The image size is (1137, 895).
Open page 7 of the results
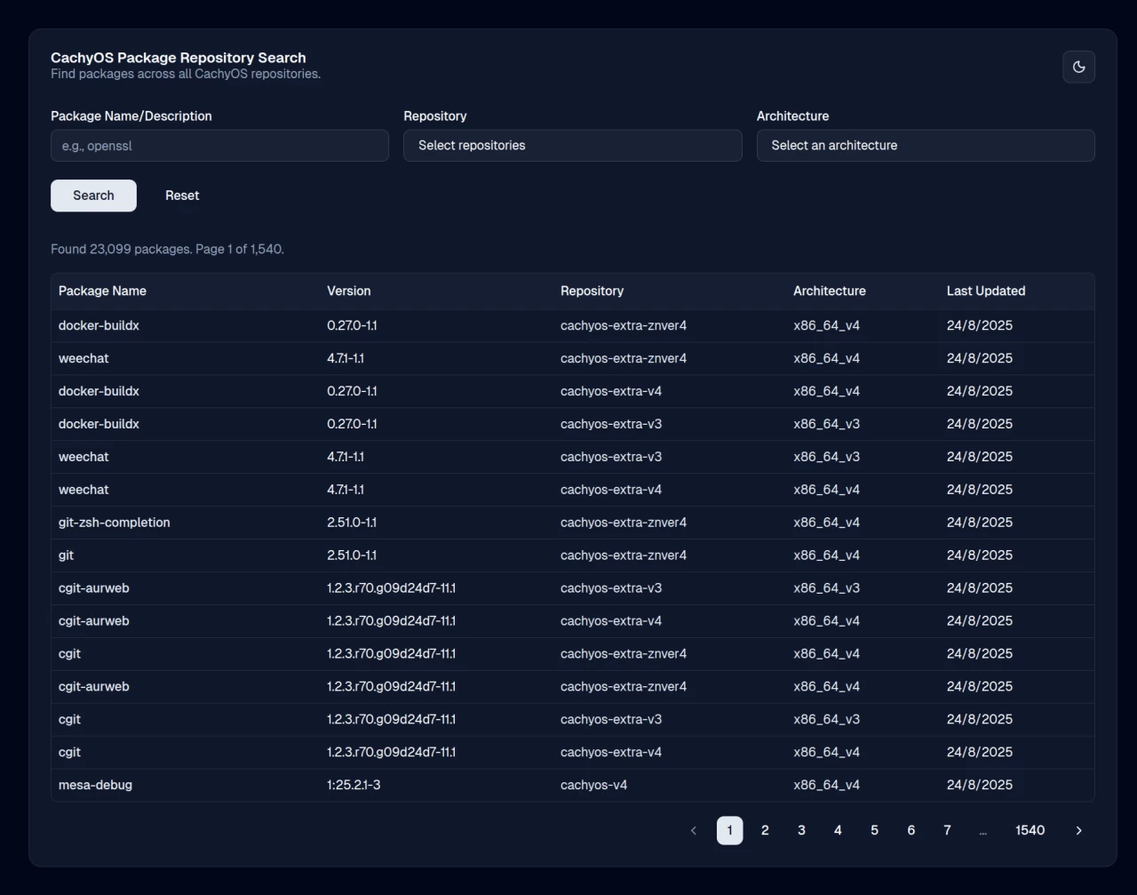pos(947,830)
